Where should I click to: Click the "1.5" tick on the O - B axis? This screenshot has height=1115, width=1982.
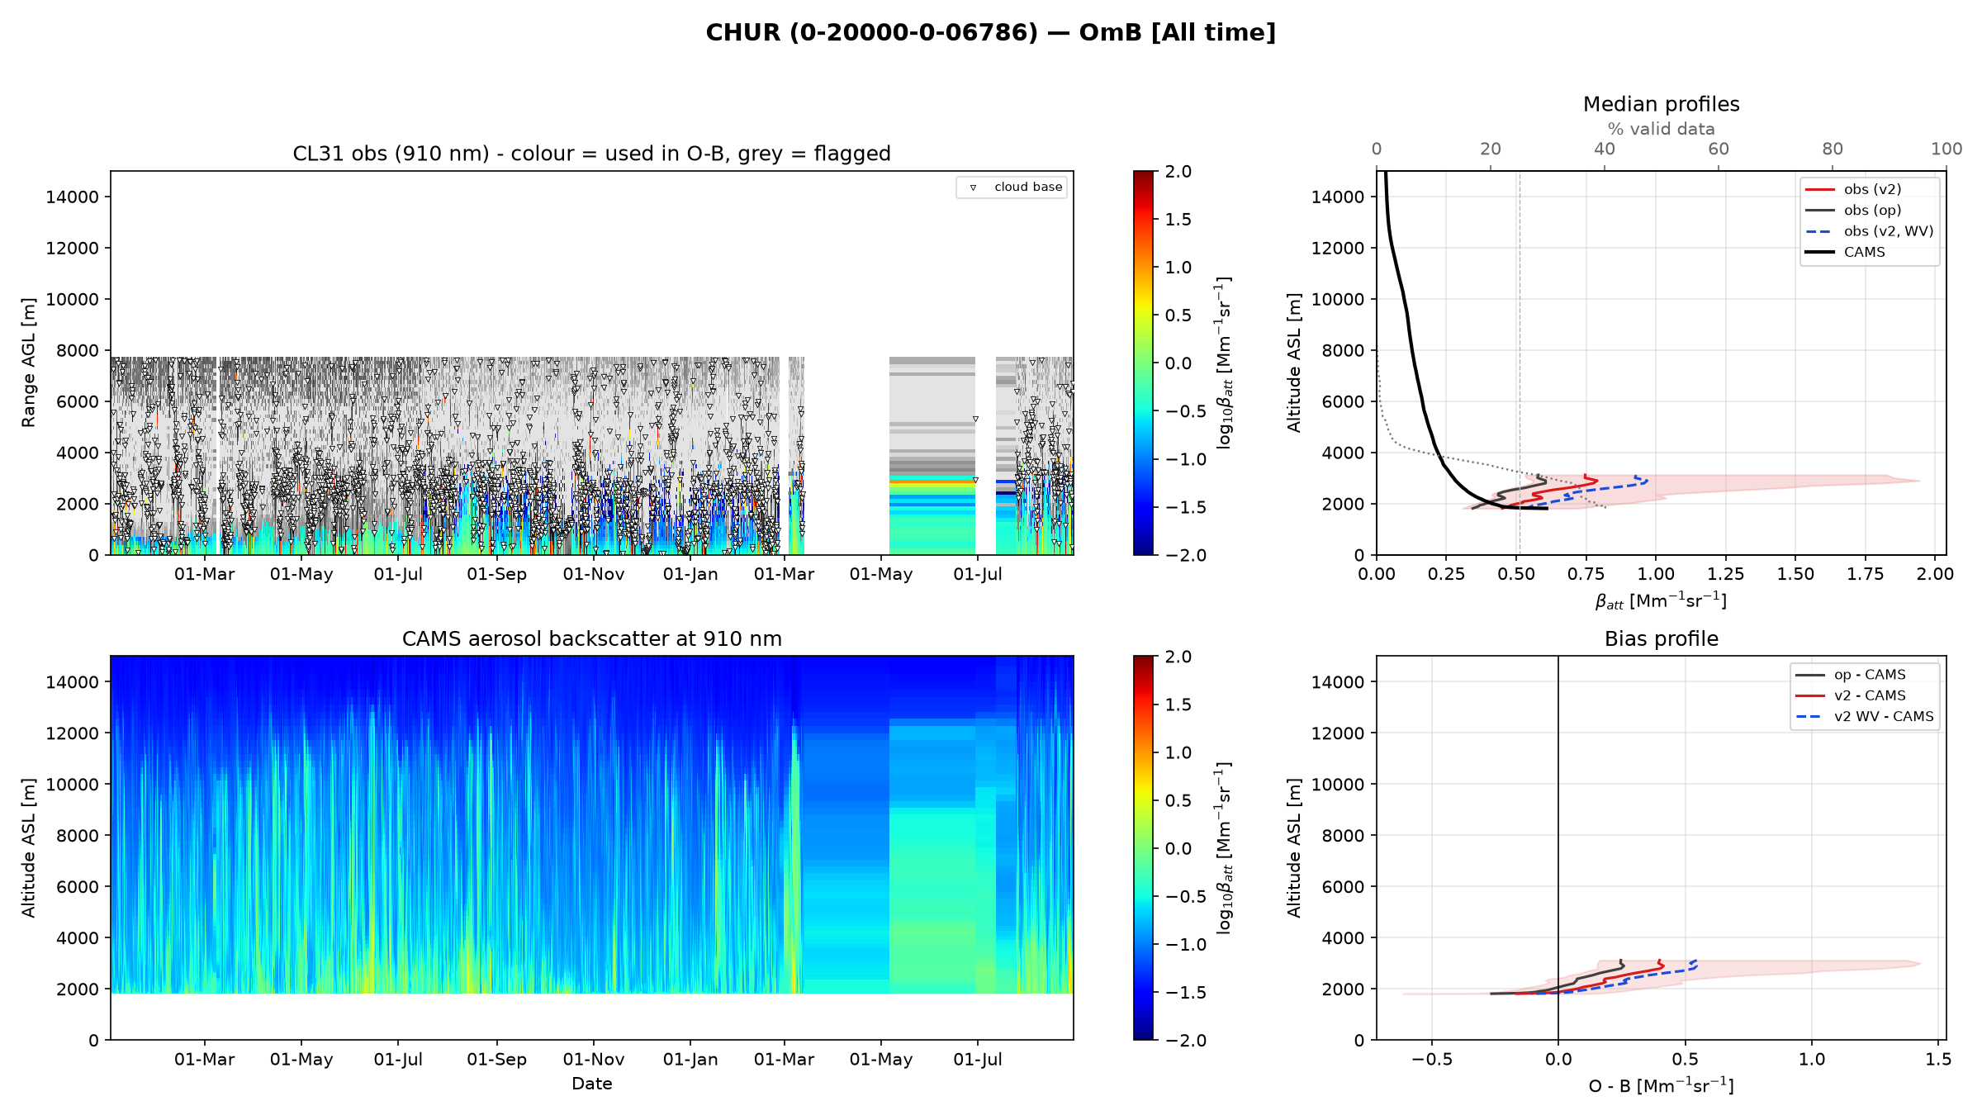pos(1938,1060)
